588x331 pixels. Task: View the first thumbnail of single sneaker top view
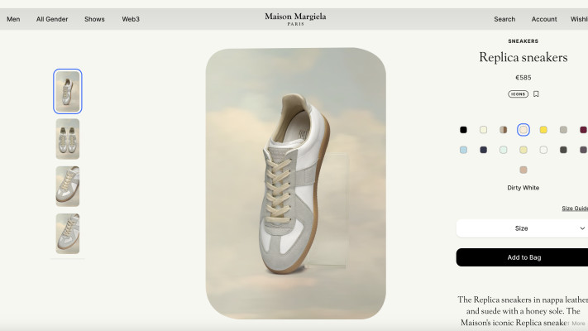pos(68,91)
